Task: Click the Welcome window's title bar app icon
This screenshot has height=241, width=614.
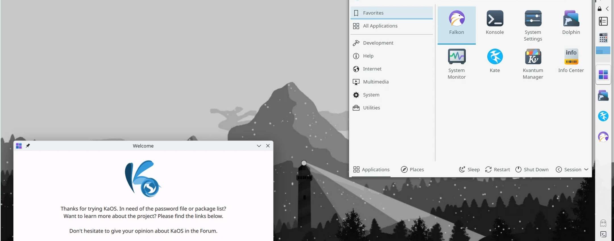Action: 19,146
